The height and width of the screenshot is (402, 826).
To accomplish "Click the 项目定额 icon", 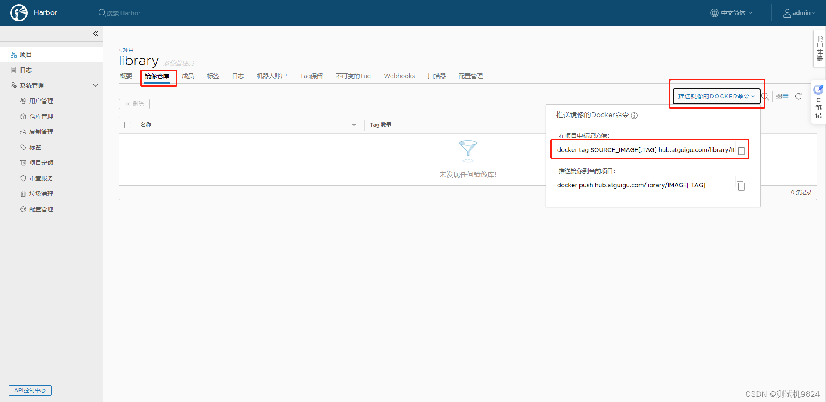I will (23, 163).
